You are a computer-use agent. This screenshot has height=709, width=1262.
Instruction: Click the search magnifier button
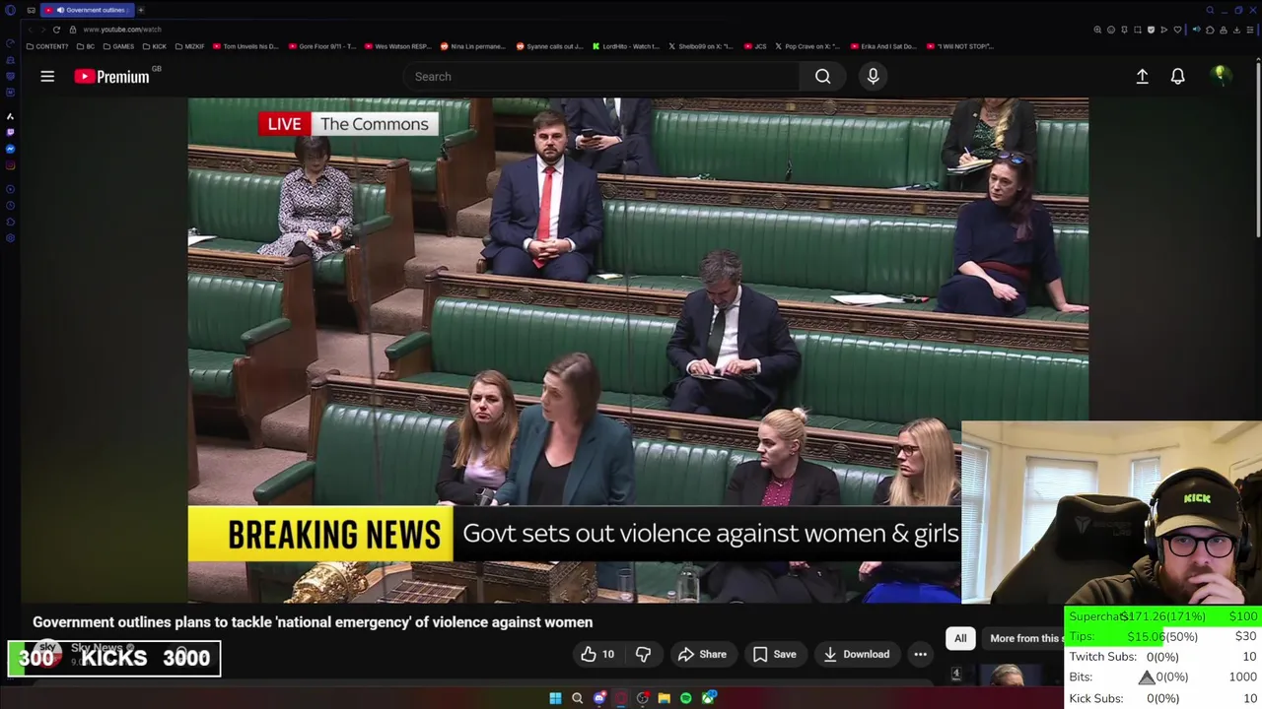coord(822,76)
